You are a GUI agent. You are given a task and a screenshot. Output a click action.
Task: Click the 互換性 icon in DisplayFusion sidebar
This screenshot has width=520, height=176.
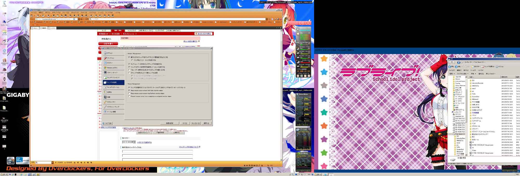click(105, 92)
